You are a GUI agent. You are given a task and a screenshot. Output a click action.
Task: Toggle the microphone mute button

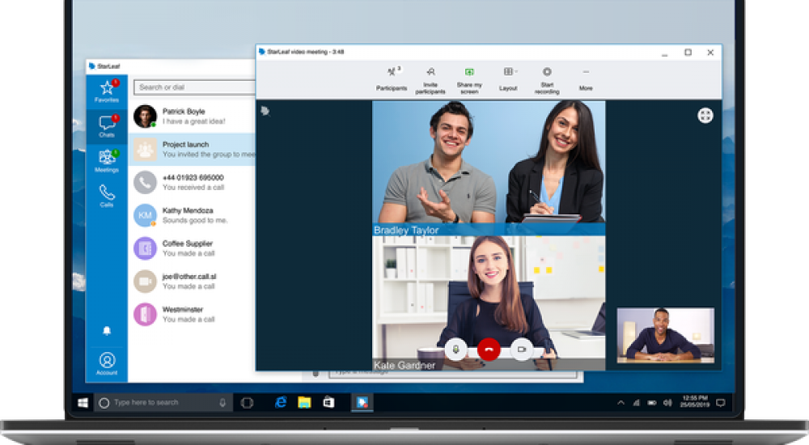click(x=455, y=349)
